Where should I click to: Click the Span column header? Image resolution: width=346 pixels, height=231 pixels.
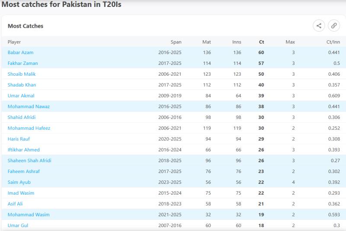pyautogui.click(x=176, y=42)
